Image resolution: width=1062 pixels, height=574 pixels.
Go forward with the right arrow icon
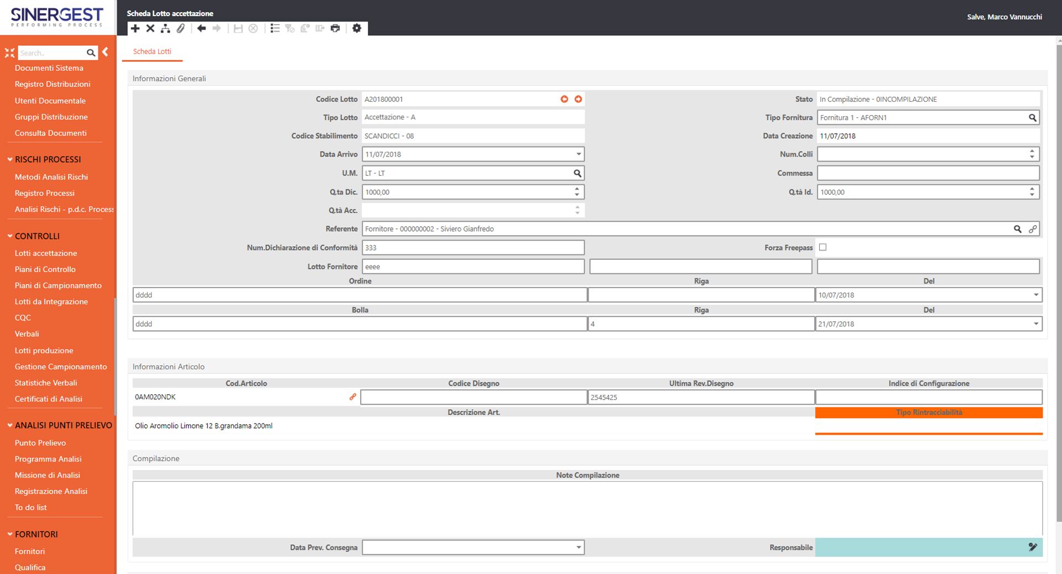point(217,28)
